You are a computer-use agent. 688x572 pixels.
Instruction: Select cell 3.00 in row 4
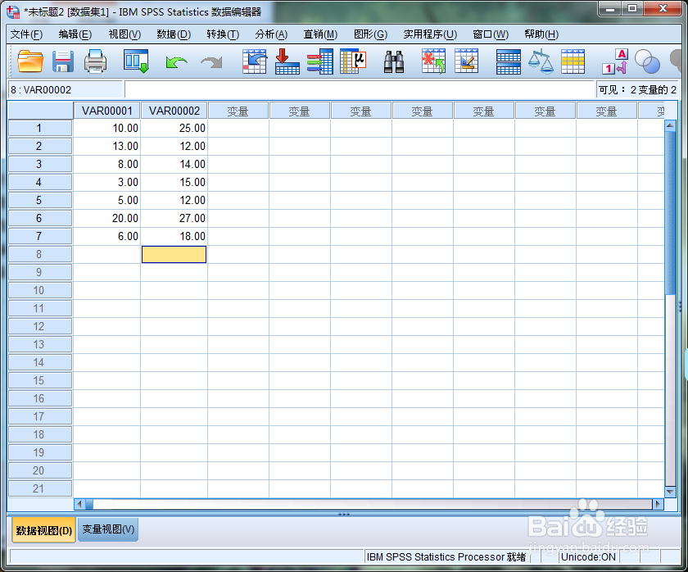tap(106, 182)
